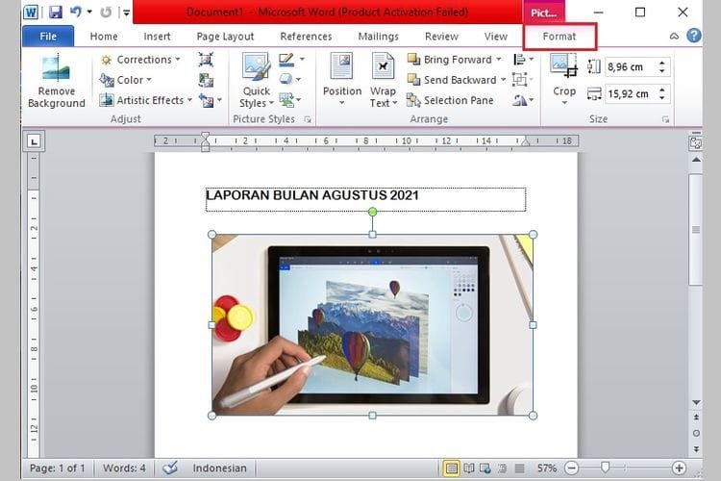The width and height of the screenshot is (721, 481).
Task: Click the zoom slider handle
Action: (605, 468)
